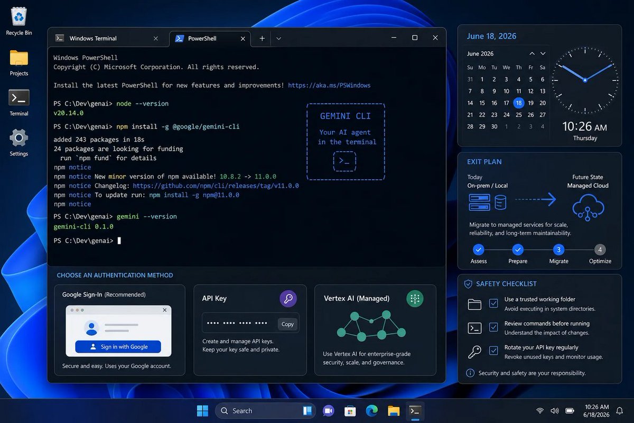This screenshot has height=423, width=634.
Task: Switch to the Windows Terminal tab
Action: (108, 38)
